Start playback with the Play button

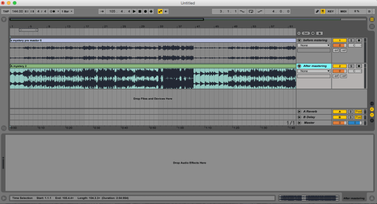pos(134,11)
